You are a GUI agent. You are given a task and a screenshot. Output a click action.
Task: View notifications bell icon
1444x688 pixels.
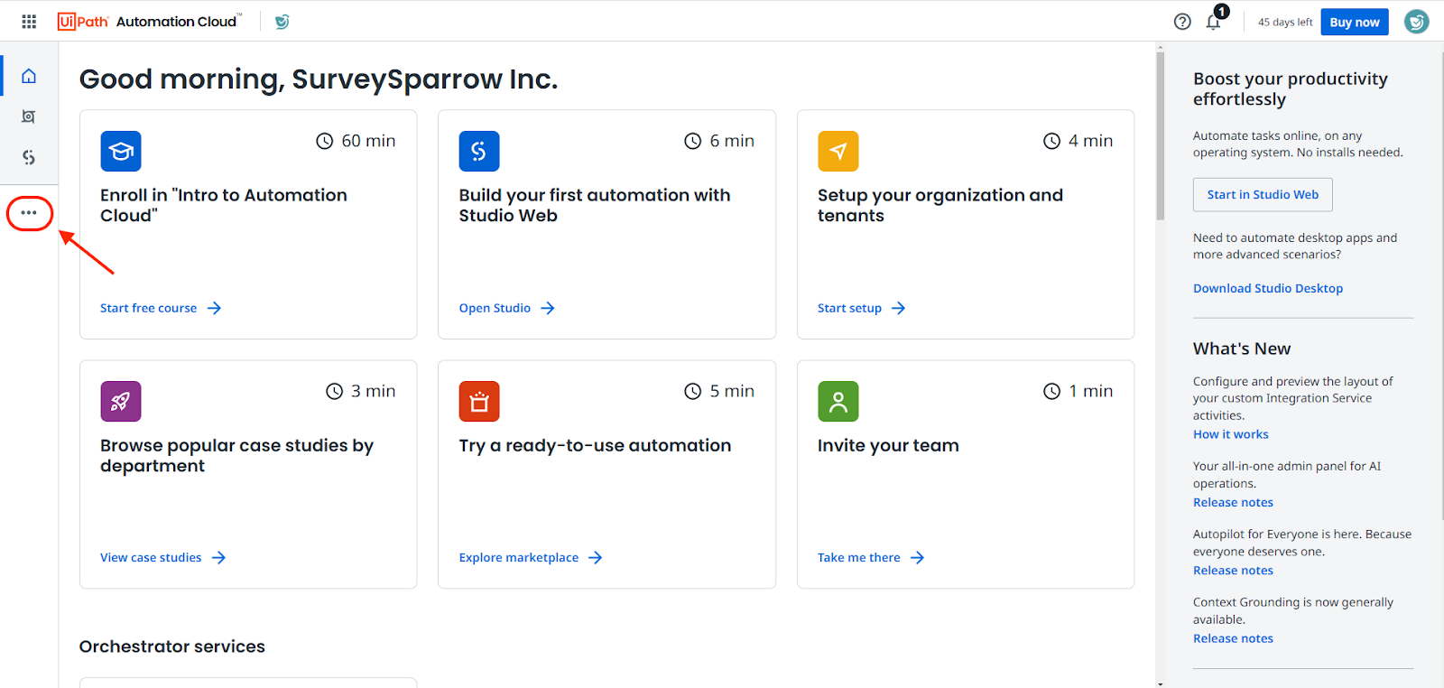tap(1213, 22)
